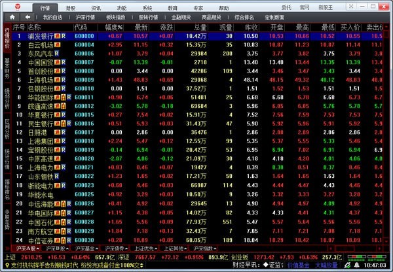Click the 新股王 link at top right
Screen dimensions: 393x272
[x=326, y=7]
